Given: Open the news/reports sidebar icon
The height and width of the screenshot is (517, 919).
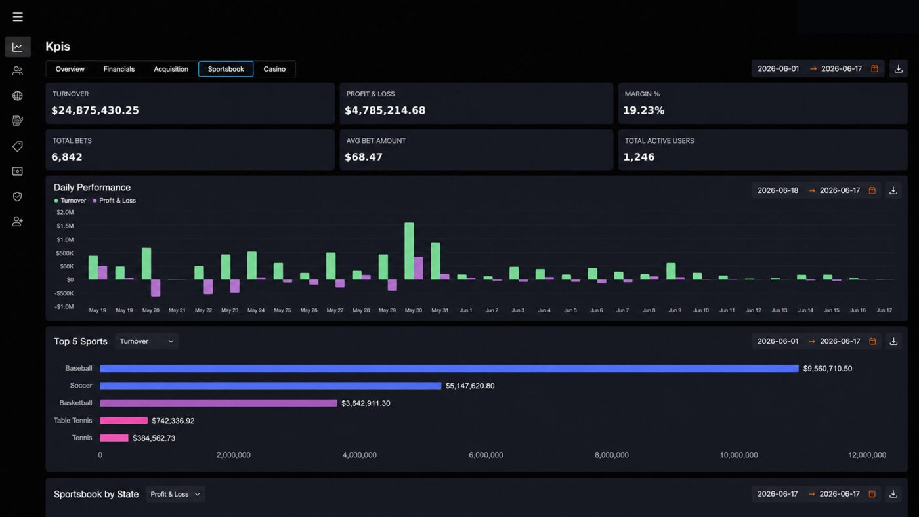Looking at the screenshot, I should pos(18,121).
